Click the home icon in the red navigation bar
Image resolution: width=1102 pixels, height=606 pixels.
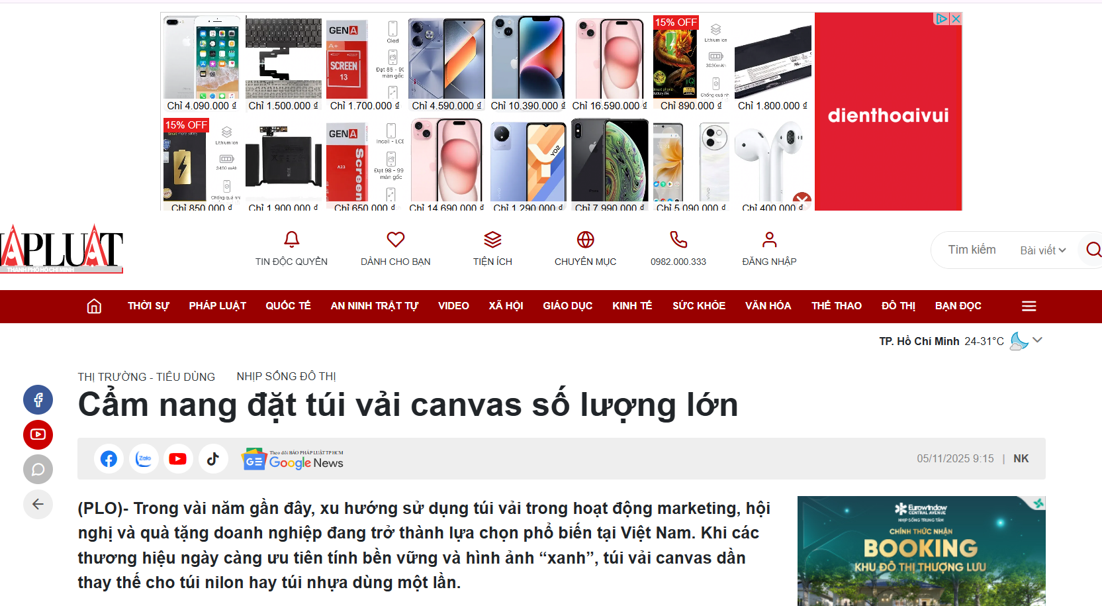coord(94,306)
